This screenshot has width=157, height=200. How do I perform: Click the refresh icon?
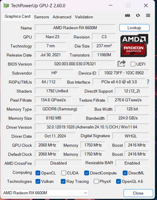coord(138,15)
